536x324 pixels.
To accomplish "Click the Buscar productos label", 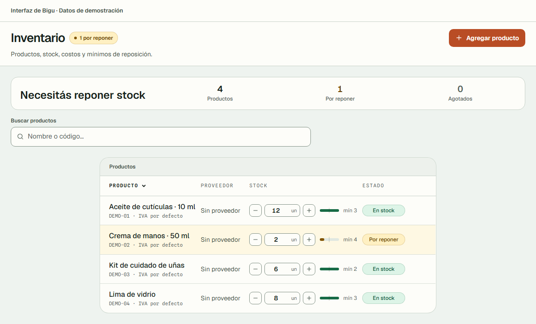I will [33, 121].
